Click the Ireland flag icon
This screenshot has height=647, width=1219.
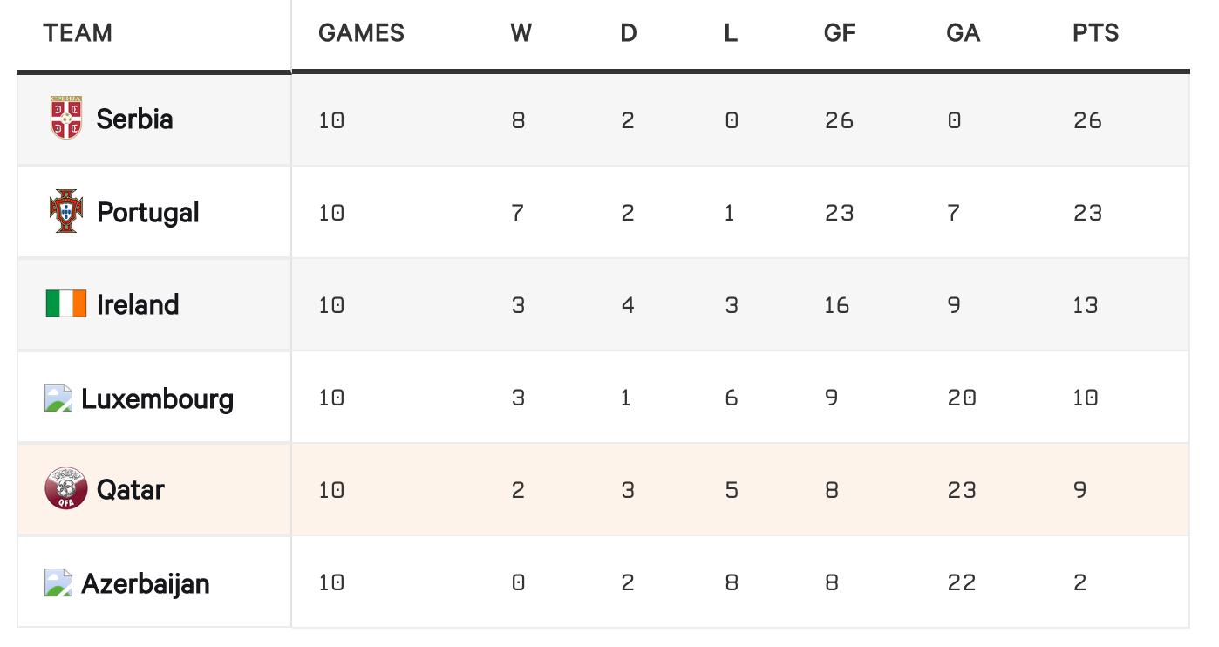pyautogui.click(x=66, y=304)
